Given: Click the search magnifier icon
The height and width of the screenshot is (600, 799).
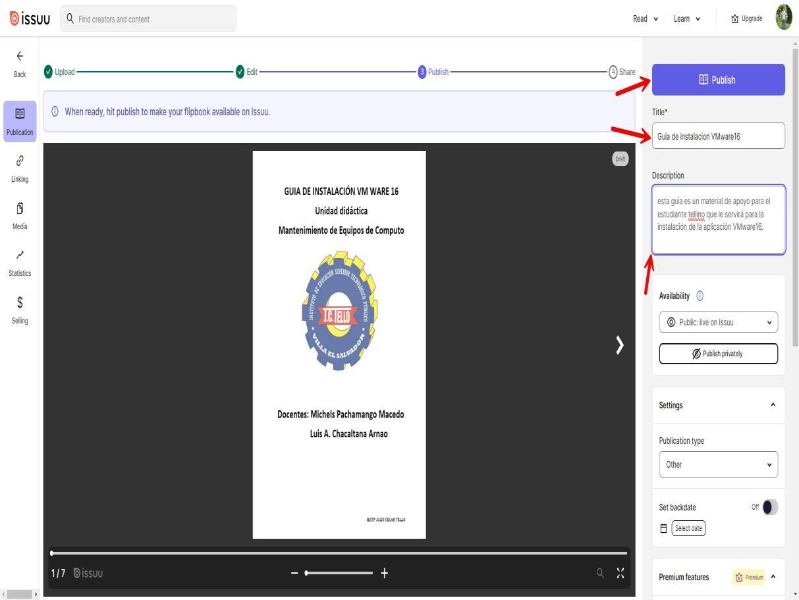Looking at the screenshot, I should [70, 18].
